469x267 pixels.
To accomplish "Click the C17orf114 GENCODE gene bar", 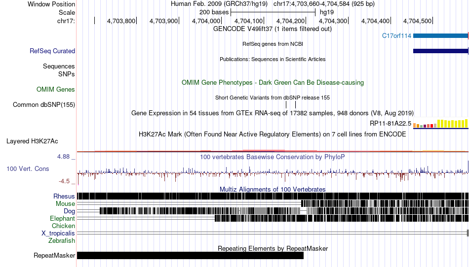I will coord(440,36).
